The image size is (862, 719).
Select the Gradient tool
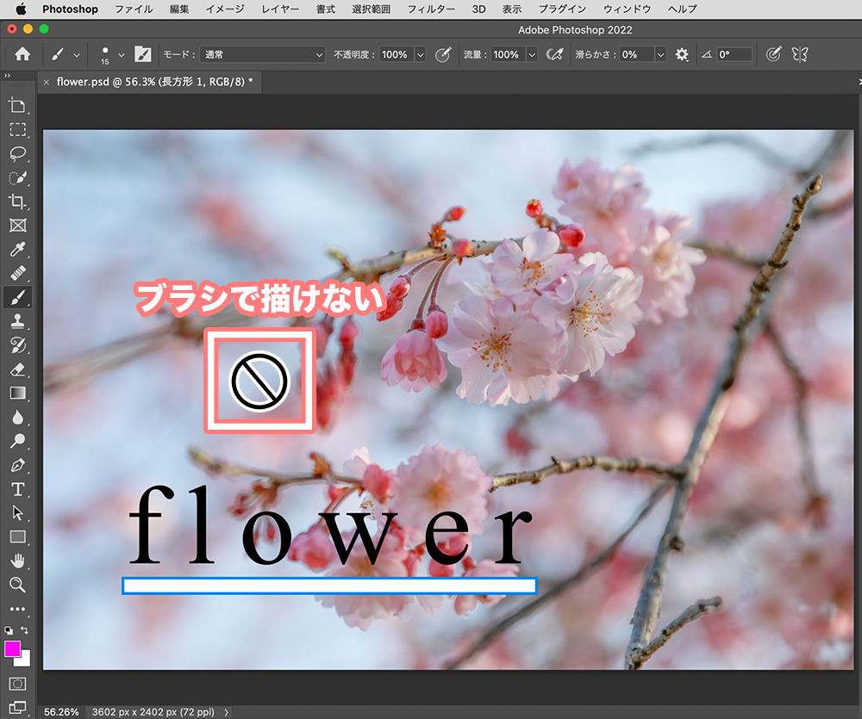pos(17,394)
